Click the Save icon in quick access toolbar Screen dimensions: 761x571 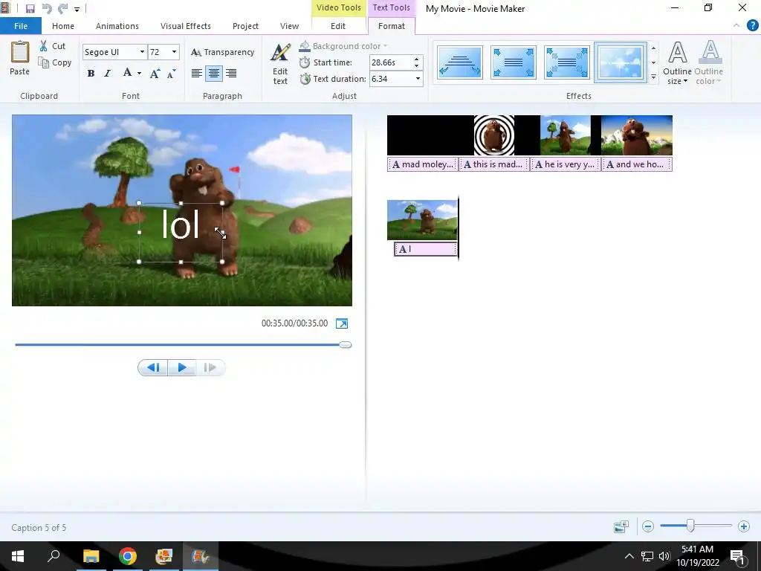click(30, 9)
